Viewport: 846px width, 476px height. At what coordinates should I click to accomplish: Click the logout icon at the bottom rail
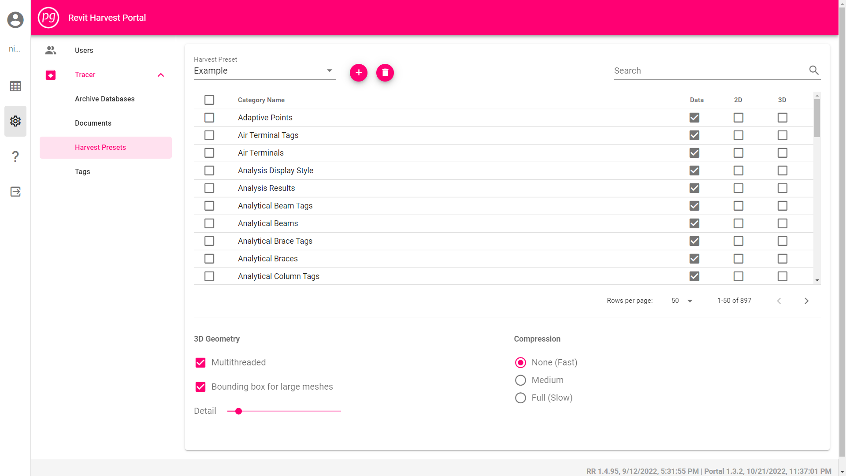point(15,192)
